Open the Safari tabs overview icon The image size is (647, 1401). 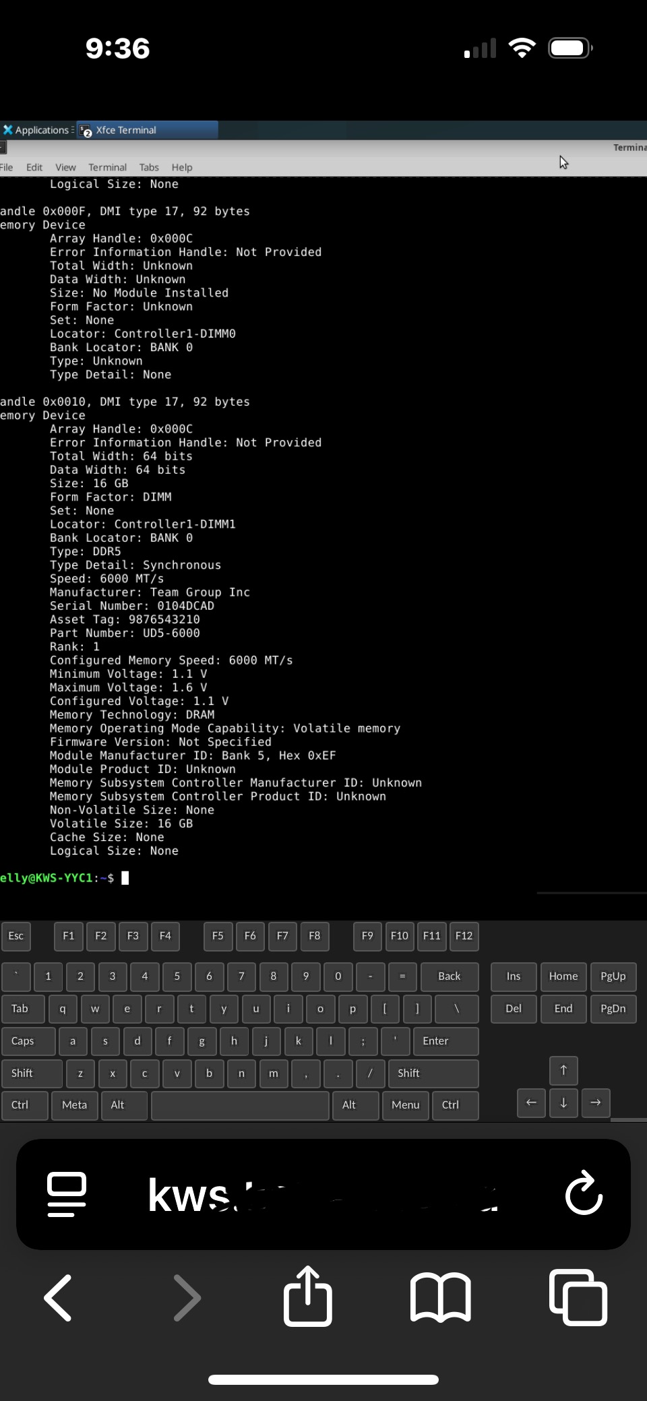578,1297
